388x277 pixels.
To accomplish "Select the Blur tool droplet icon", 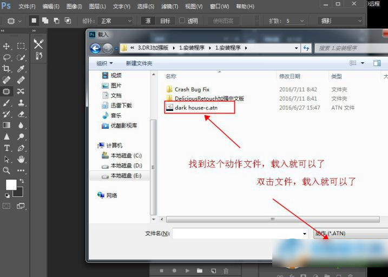I will tap(21, 125).
